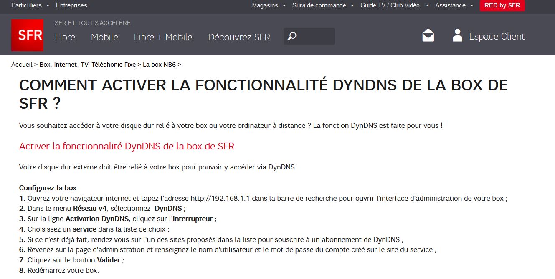Image resolution: width=555 pixels, height=279 pixels.
Task: Click step 2 text mentioning Réseau v4
Action: coord(102,208)
